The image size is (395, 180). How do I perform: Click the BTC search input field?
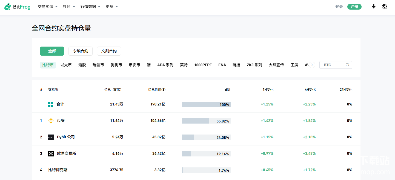point(333,65)
